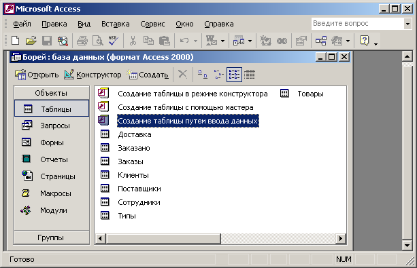Image resolution: width=417 pixels, height=268 pixels.
Task: Select Макросы in objects pane
Action: [46, 193]
